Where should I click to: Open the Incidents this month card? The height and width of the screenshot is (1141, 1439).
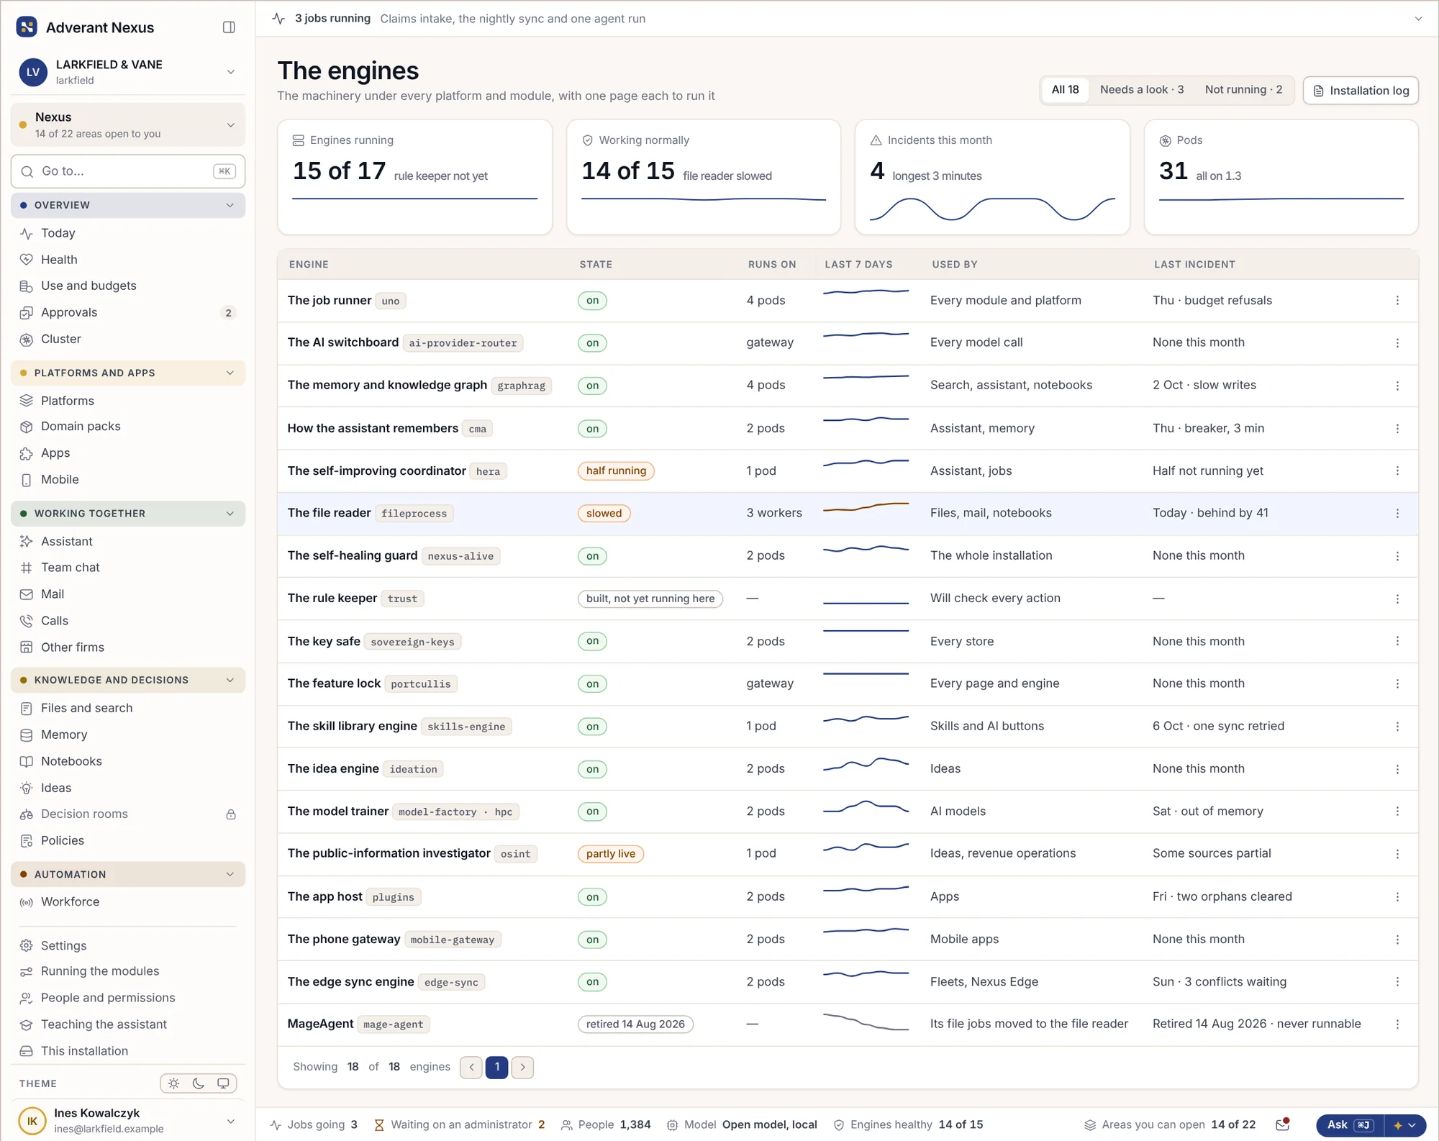click(992, 177)
